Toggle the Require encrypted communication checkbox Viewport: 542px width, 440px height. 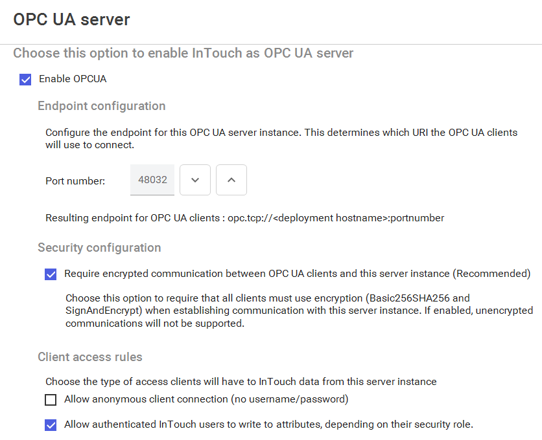point(51,274)
